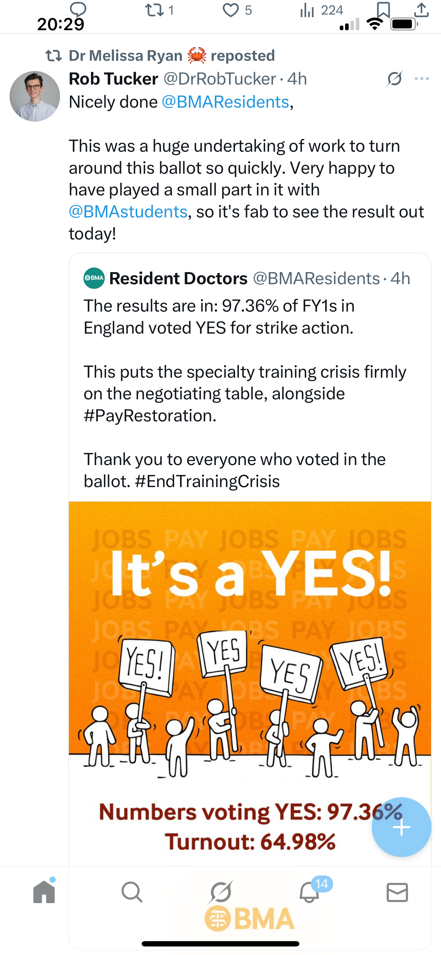Viewport: 441px width, 955px height.
Task: Tap the share upload icon
Action: tap(421, 10)
